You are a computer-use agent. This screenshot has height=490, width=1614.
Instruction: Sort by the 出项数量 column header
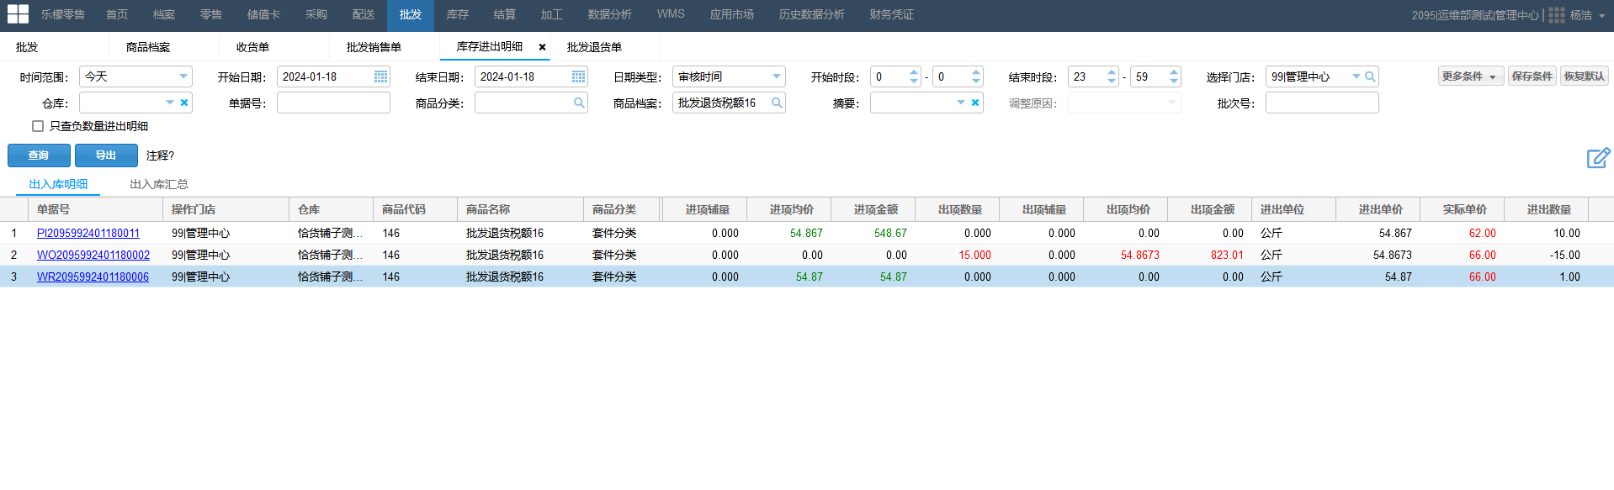(x=957, y=209)
